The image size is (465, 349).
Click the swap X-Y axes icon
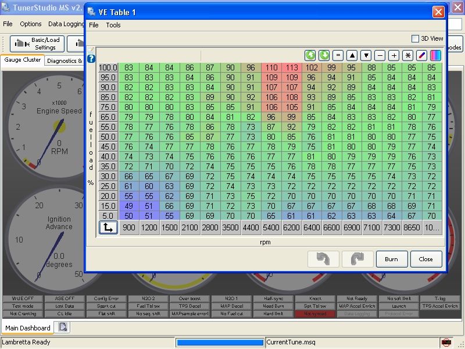[x=108, y=227]
